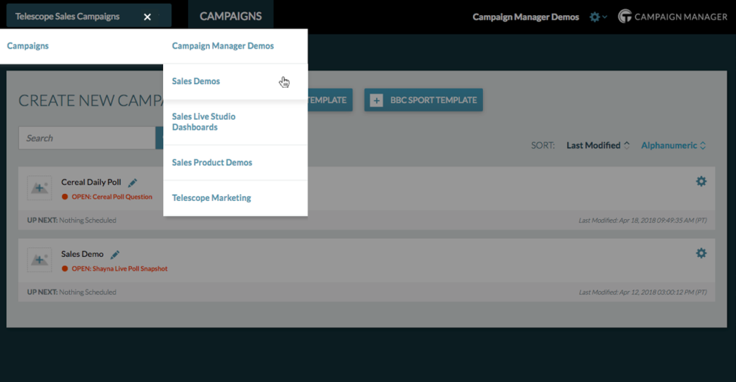Click the Cereal Daily Poll image placeholder
736x382 pixels.
tap(39, 188)
